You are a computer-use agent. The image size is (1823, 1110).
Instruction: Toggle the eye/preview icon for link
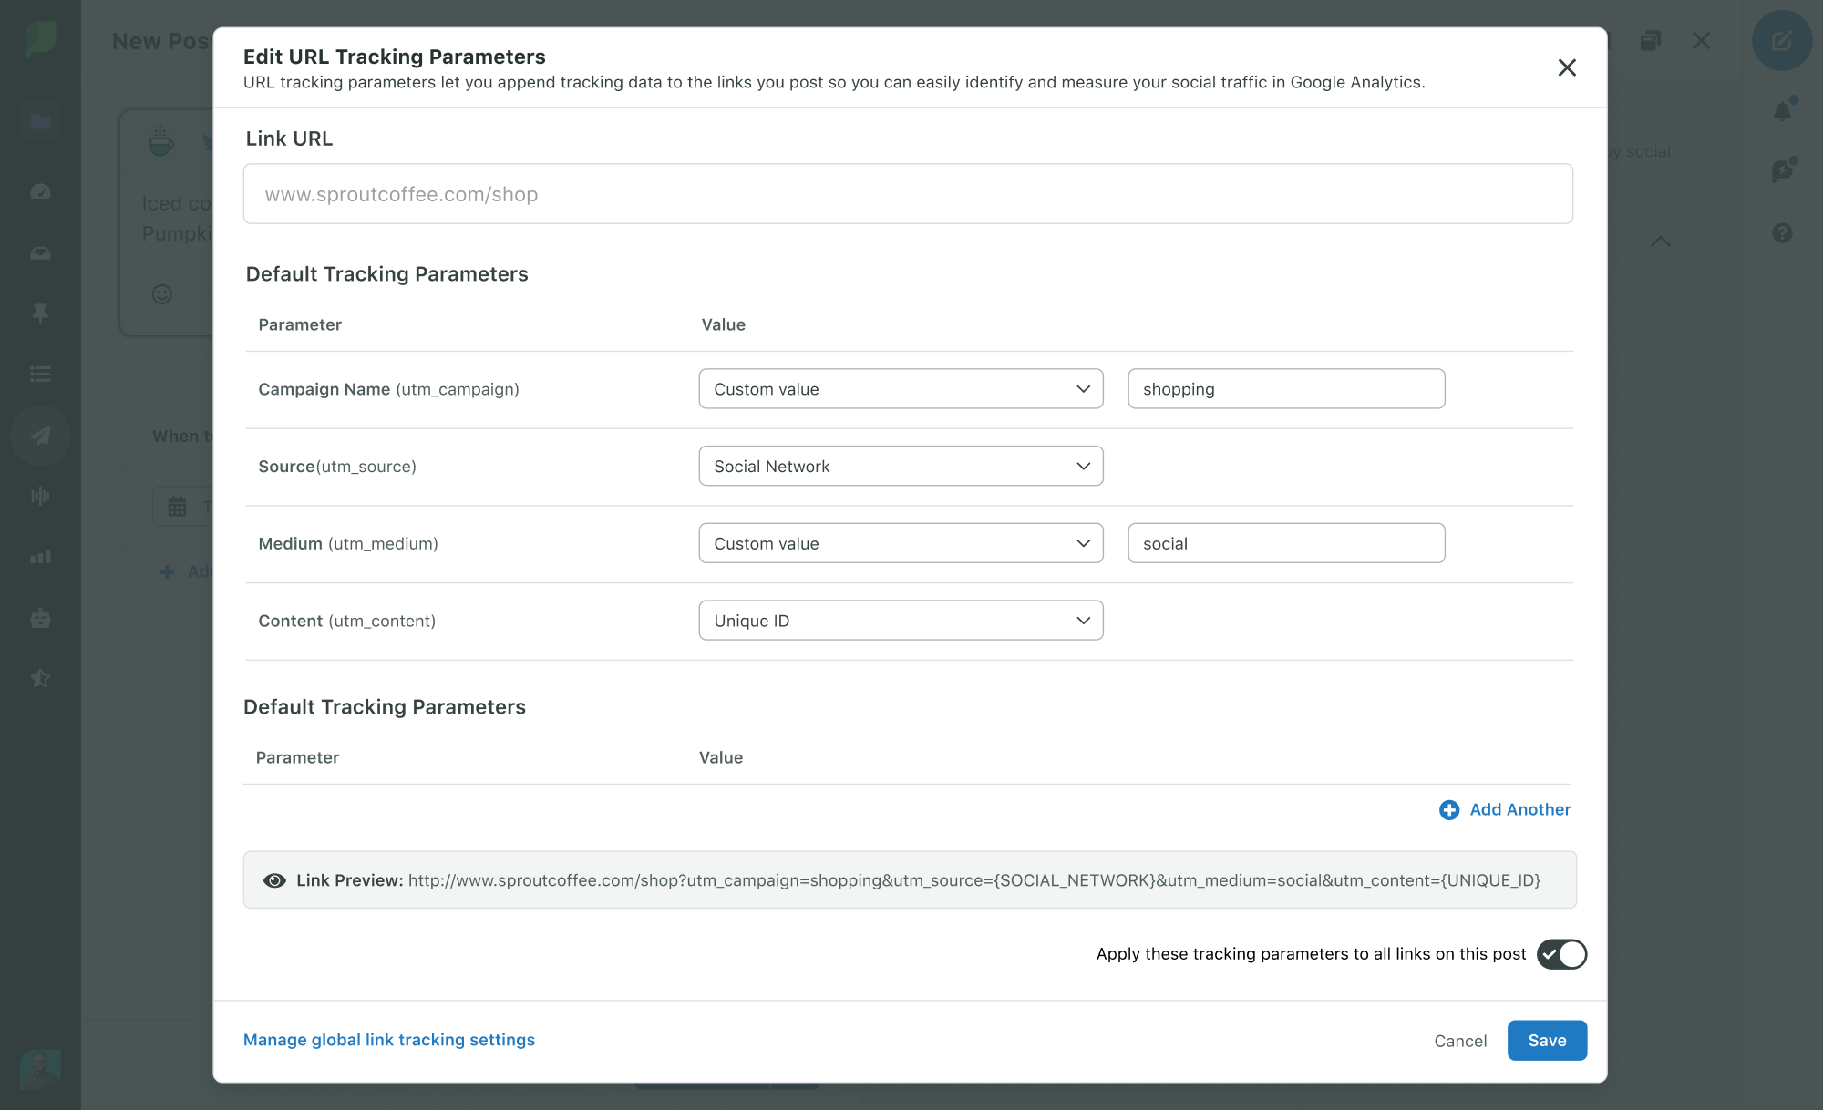tap(273, 879)
